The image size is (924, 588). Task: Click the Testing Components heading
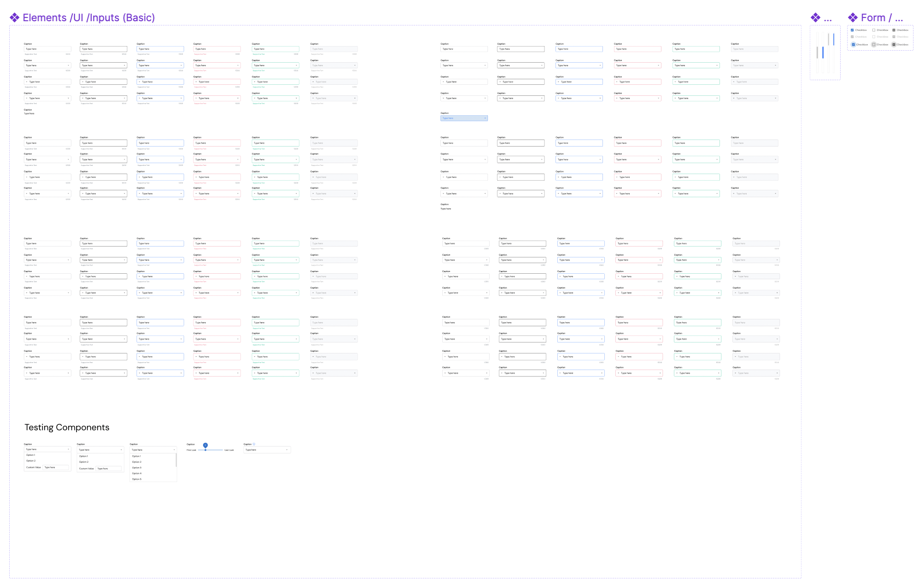point(67,427)
